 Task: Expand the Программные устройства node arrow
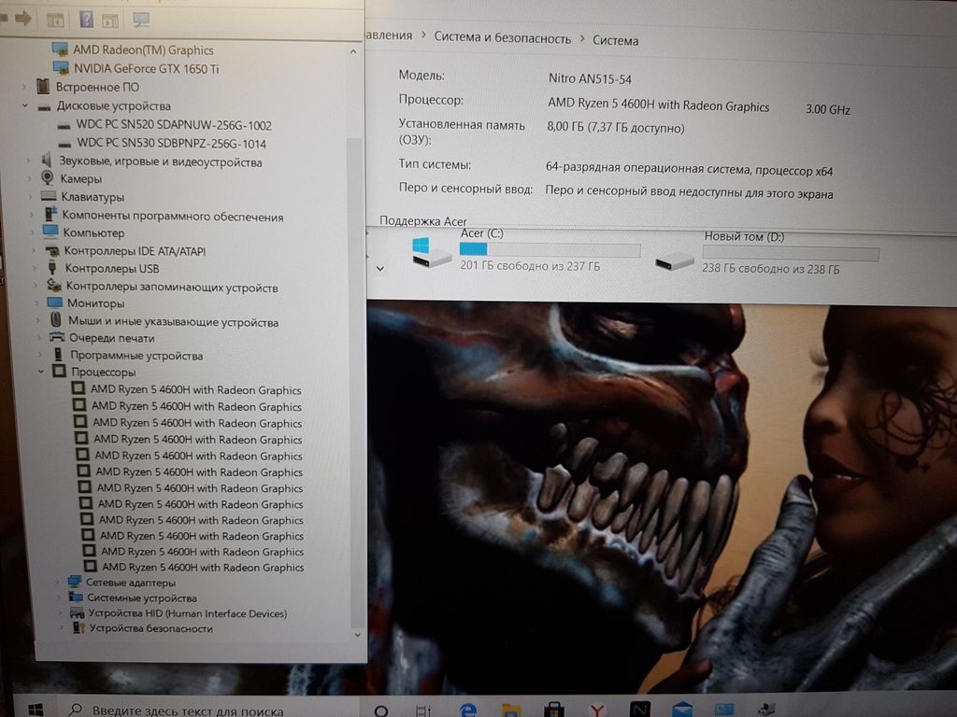click(x=40, y=354)
